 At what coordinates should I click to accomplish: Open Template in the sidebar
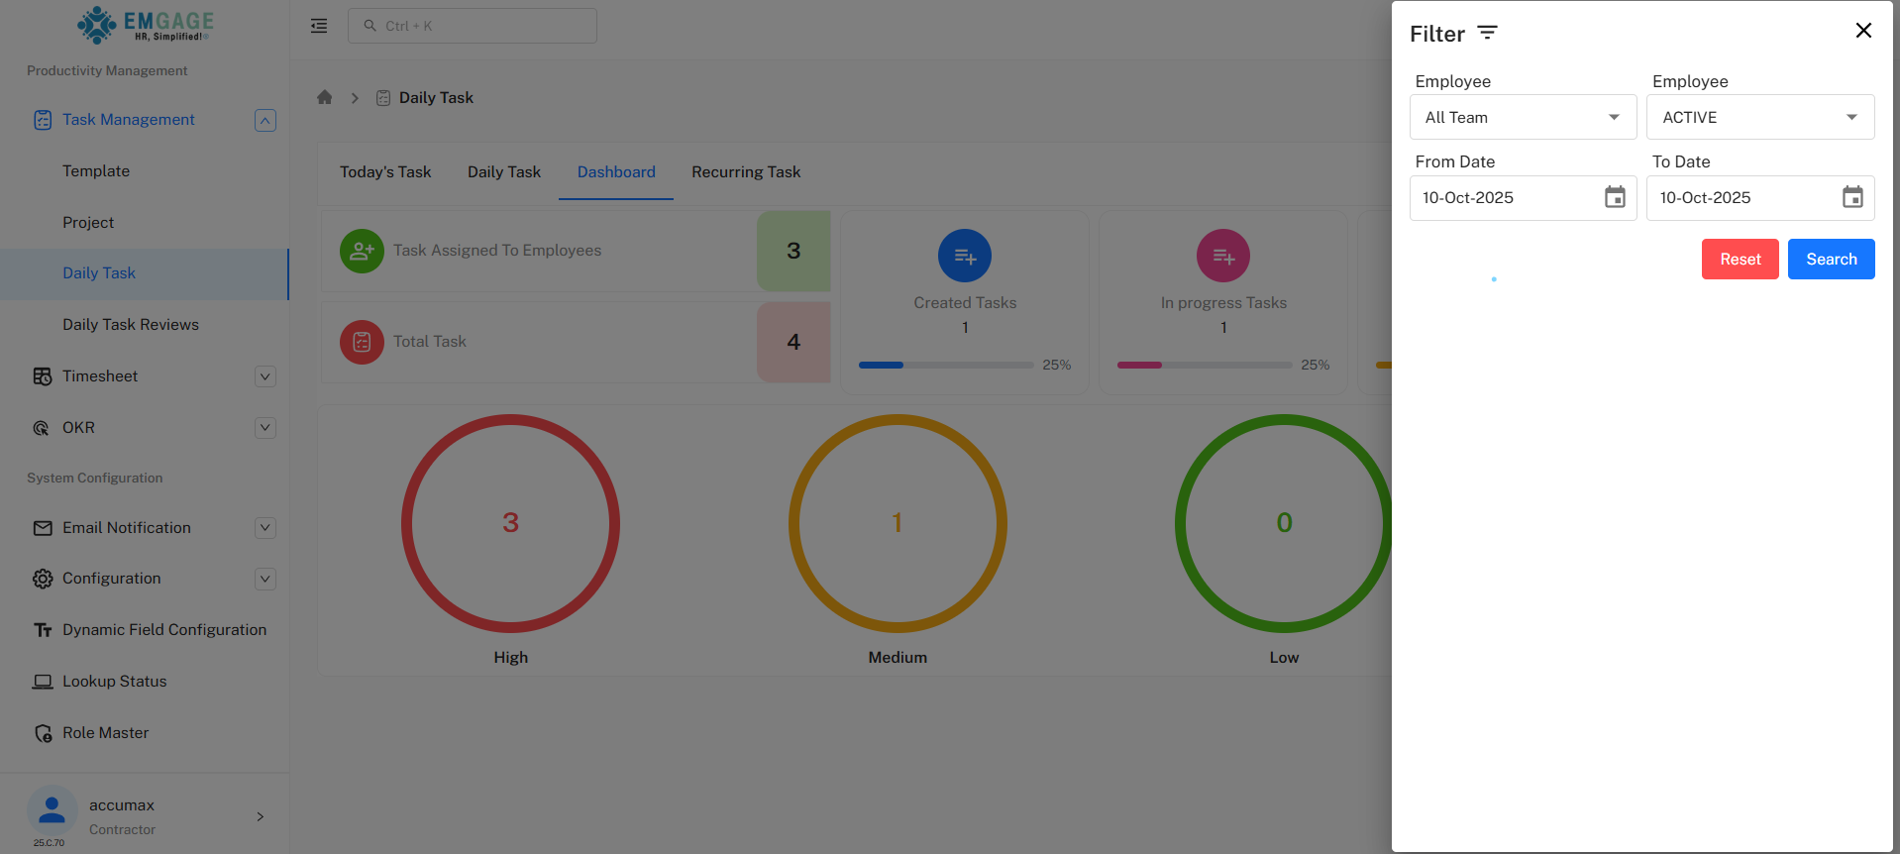coord(96,171)
